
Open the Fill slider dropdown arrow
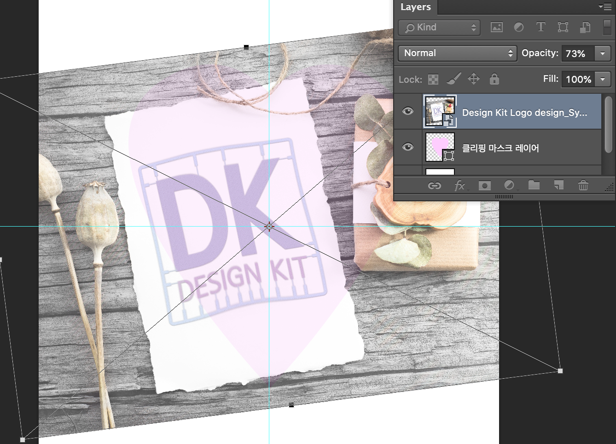pos(603,80)
